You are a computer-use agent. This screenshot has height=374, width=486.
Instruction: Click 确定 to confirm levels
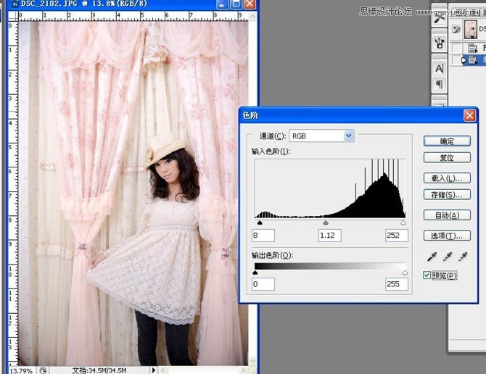point(447,141)
